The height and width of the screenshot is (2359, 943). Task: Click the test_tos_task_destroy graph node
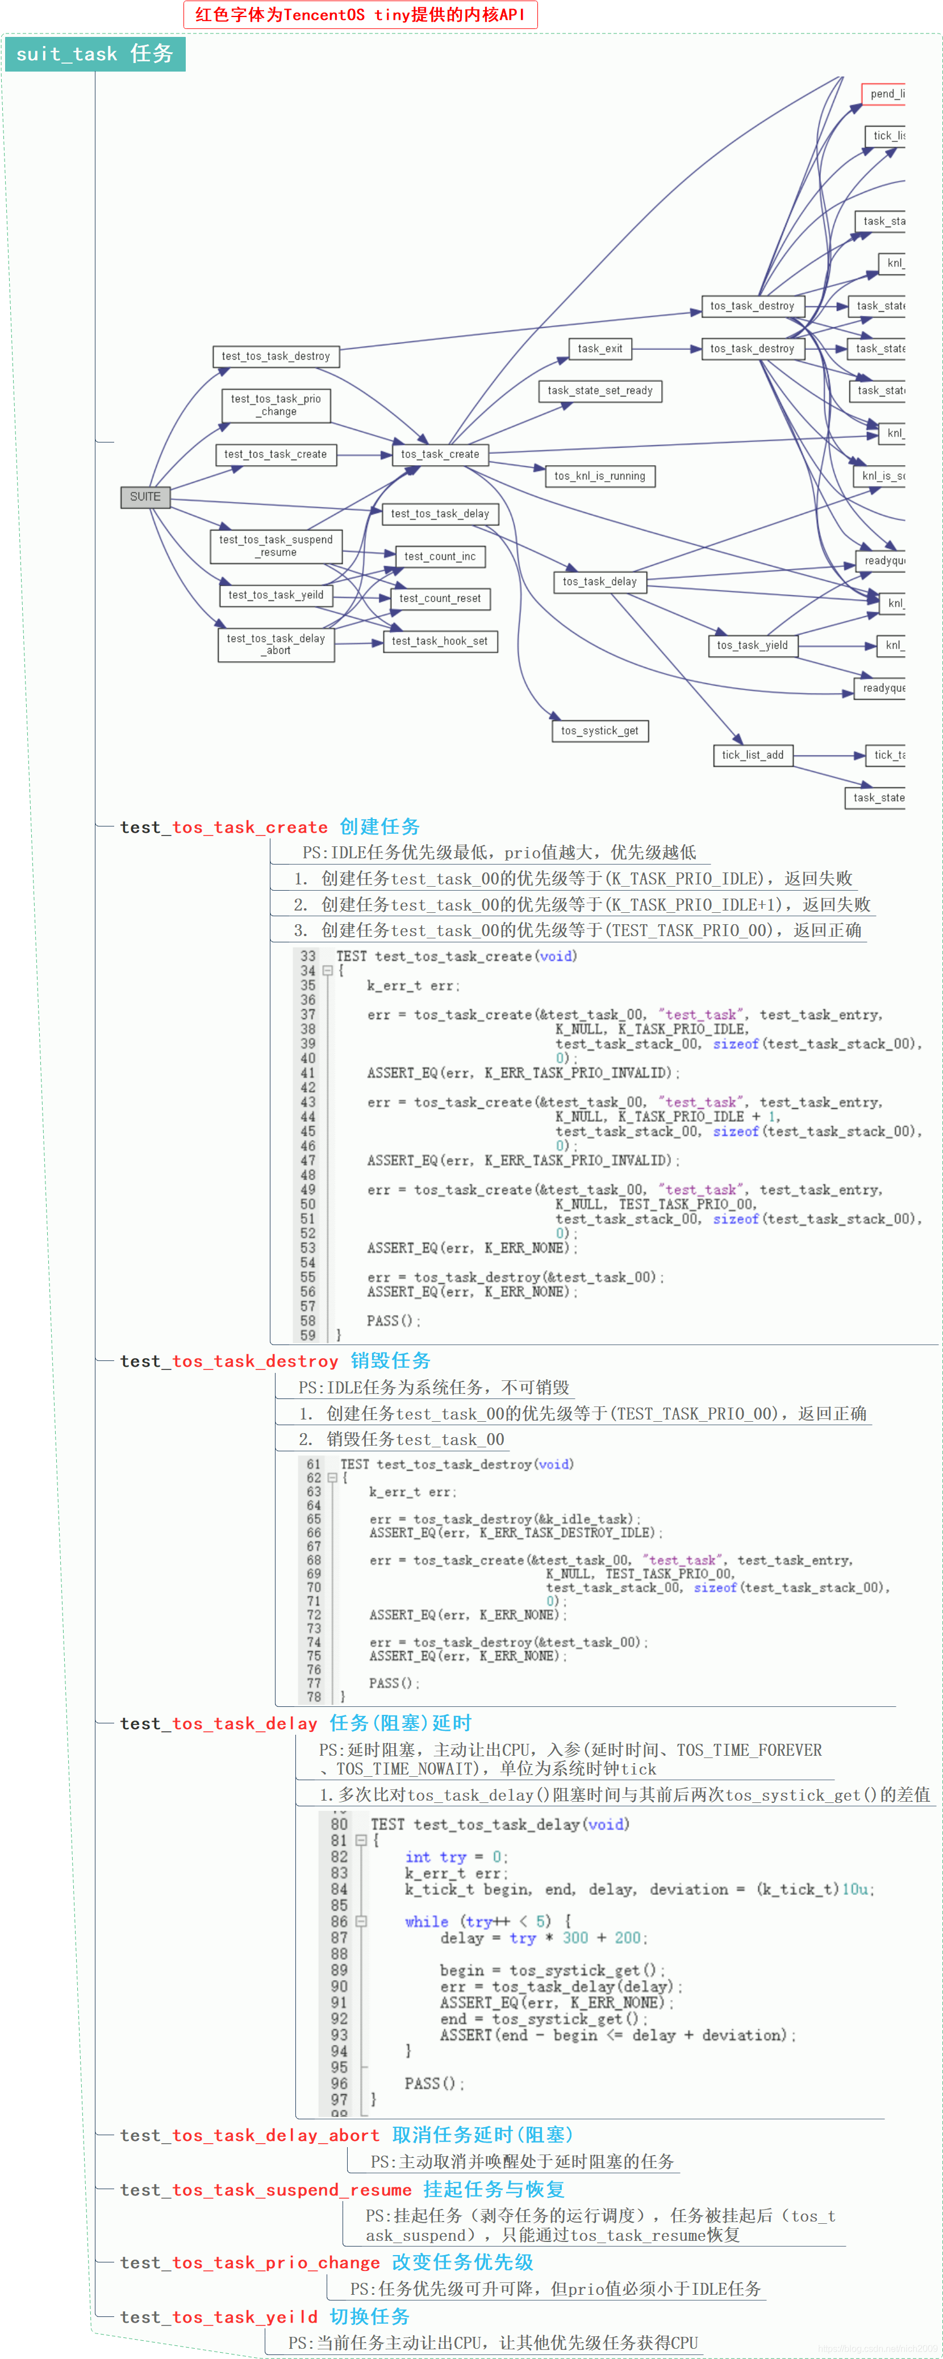pos(276,356)
